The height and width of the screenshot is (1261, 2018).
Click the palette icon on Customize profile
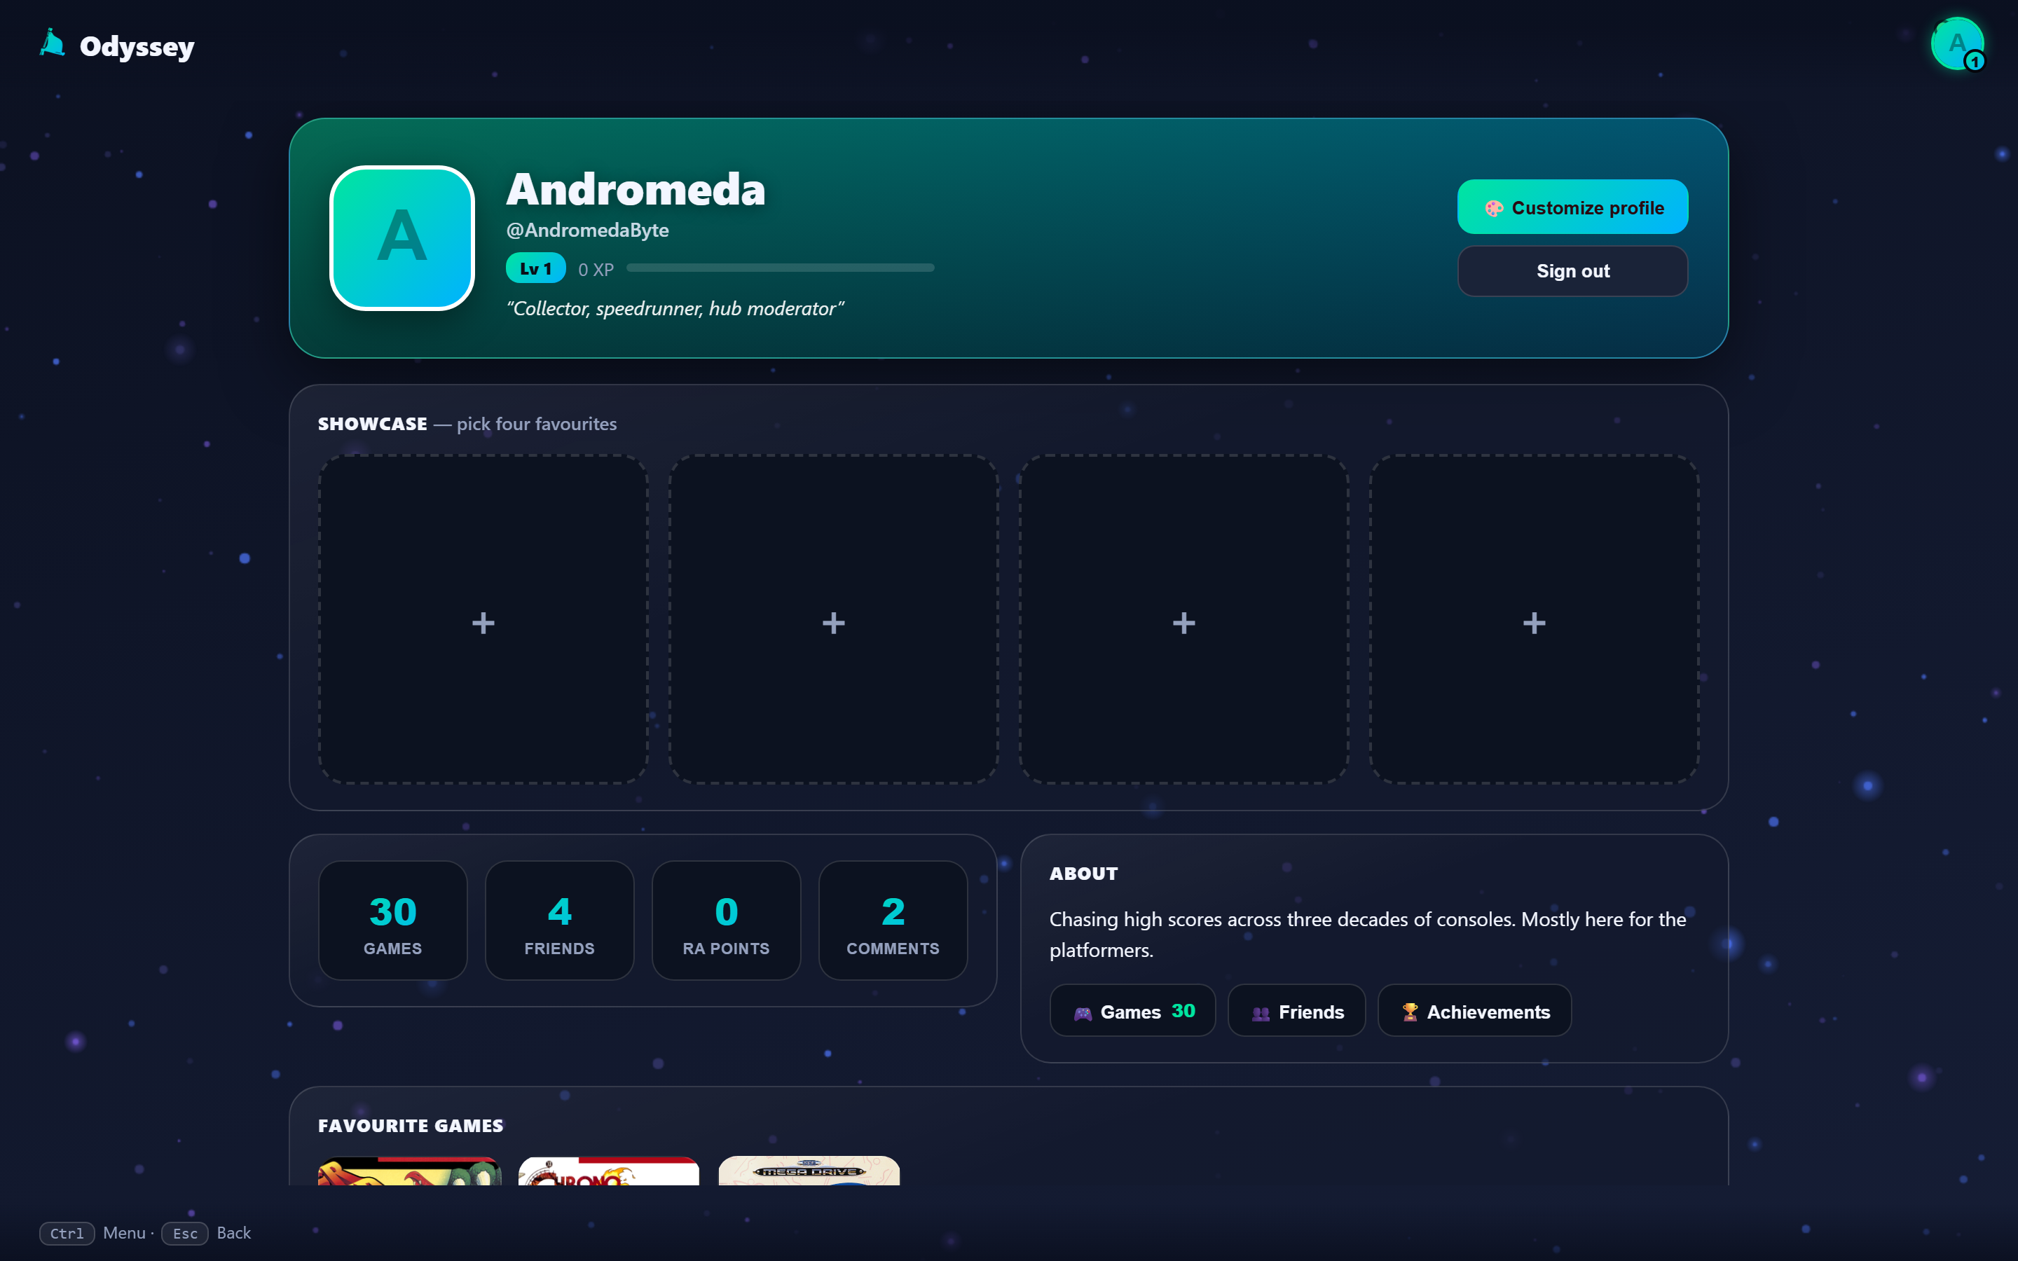click(1493, 207)
